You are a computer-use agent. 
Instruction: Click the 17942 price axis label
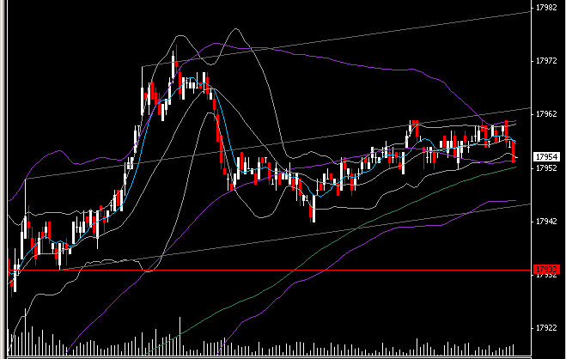(546, 222)
